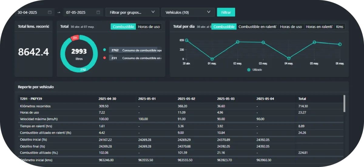Select Horas en ralentí tab
Viewport: 364px width, 167px height.
(x=319, y=27)
